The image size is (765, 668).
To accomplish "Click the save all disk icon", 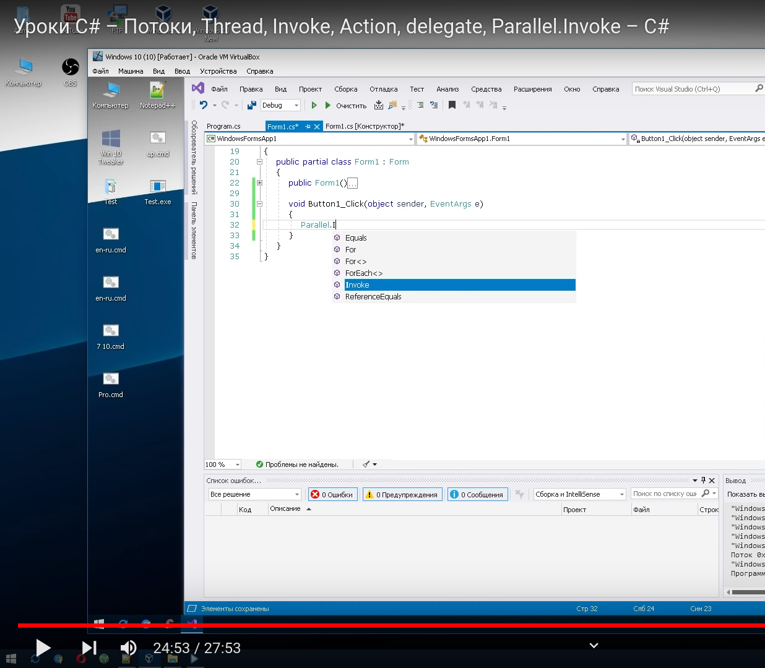I will point(251,105).
